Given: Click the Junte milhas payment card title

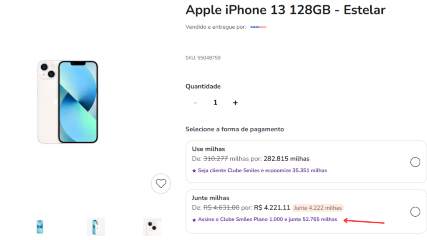Looking at the screenshot, I should coord(211,198).
